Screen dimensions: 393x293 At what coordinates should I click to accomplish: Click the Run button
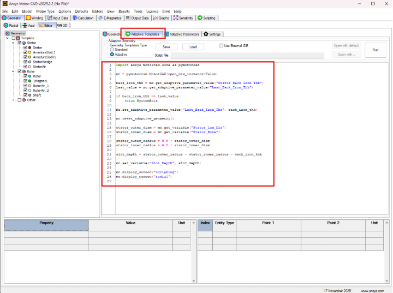376,50
